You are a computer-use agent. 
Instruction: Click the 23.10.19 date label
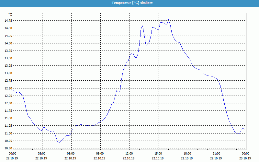[x=245, y=158]
